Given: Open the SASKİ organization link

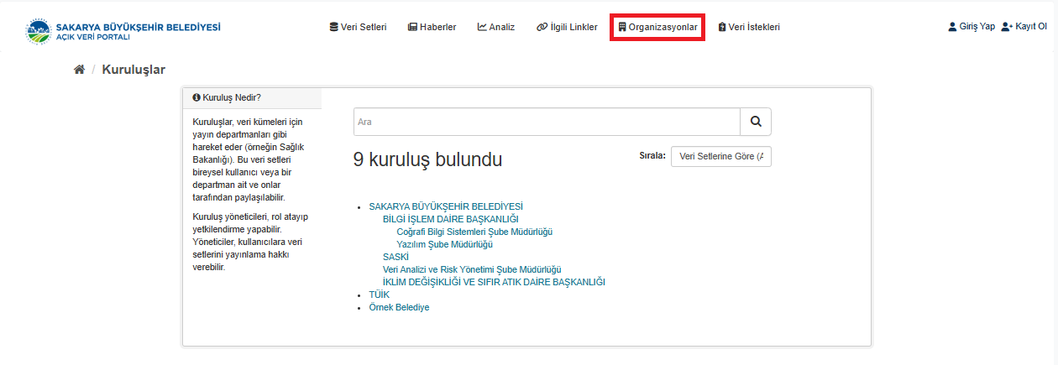Looking at the screenshot, I should click(395, 257).
